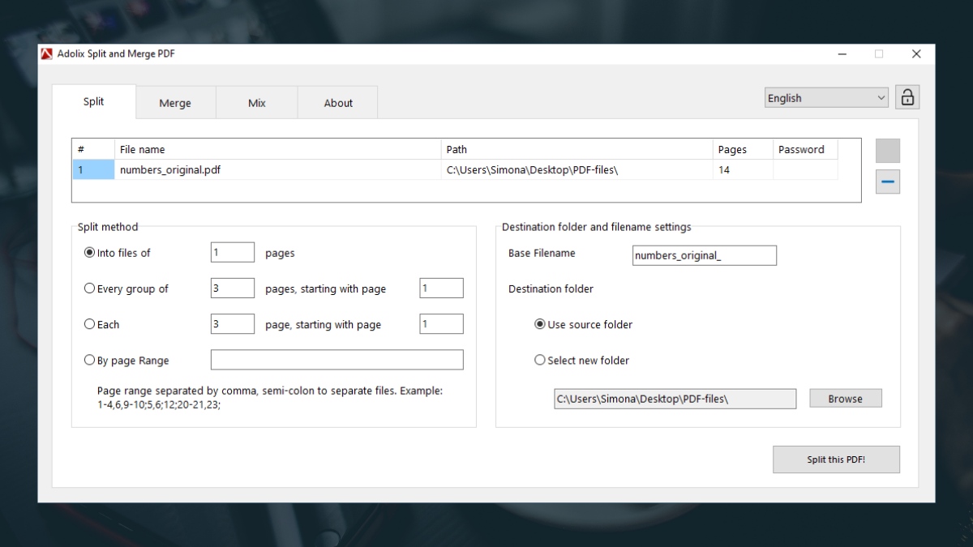Image resolution: width=973 pixels, height=547 pixels.
Task: Click the blue minus remove-file icon
Action: pos(888,182)
